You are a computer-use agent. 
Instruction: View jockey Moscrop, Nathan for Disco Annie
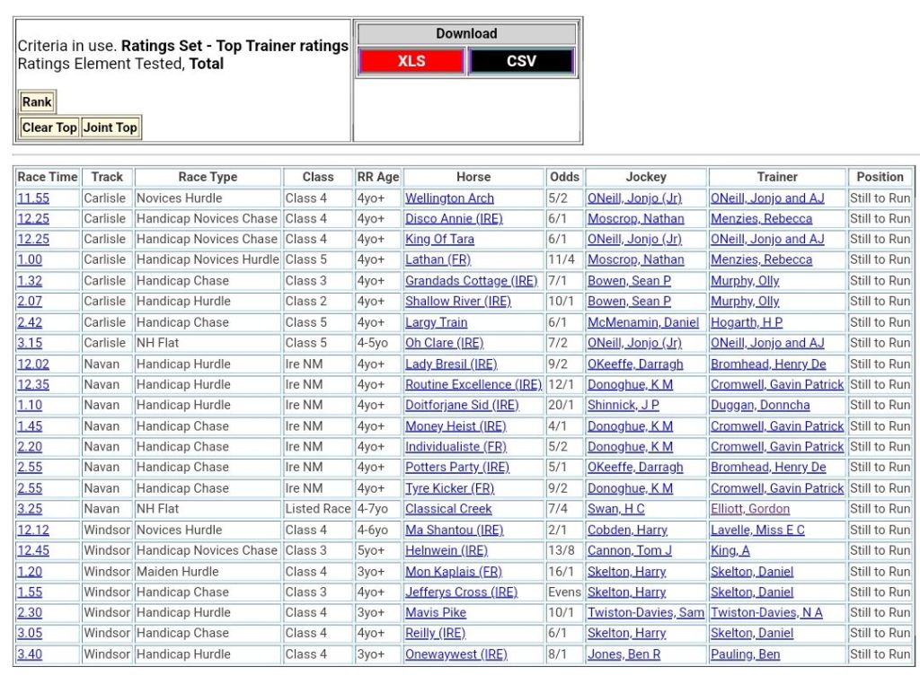(x=635, y=219)
